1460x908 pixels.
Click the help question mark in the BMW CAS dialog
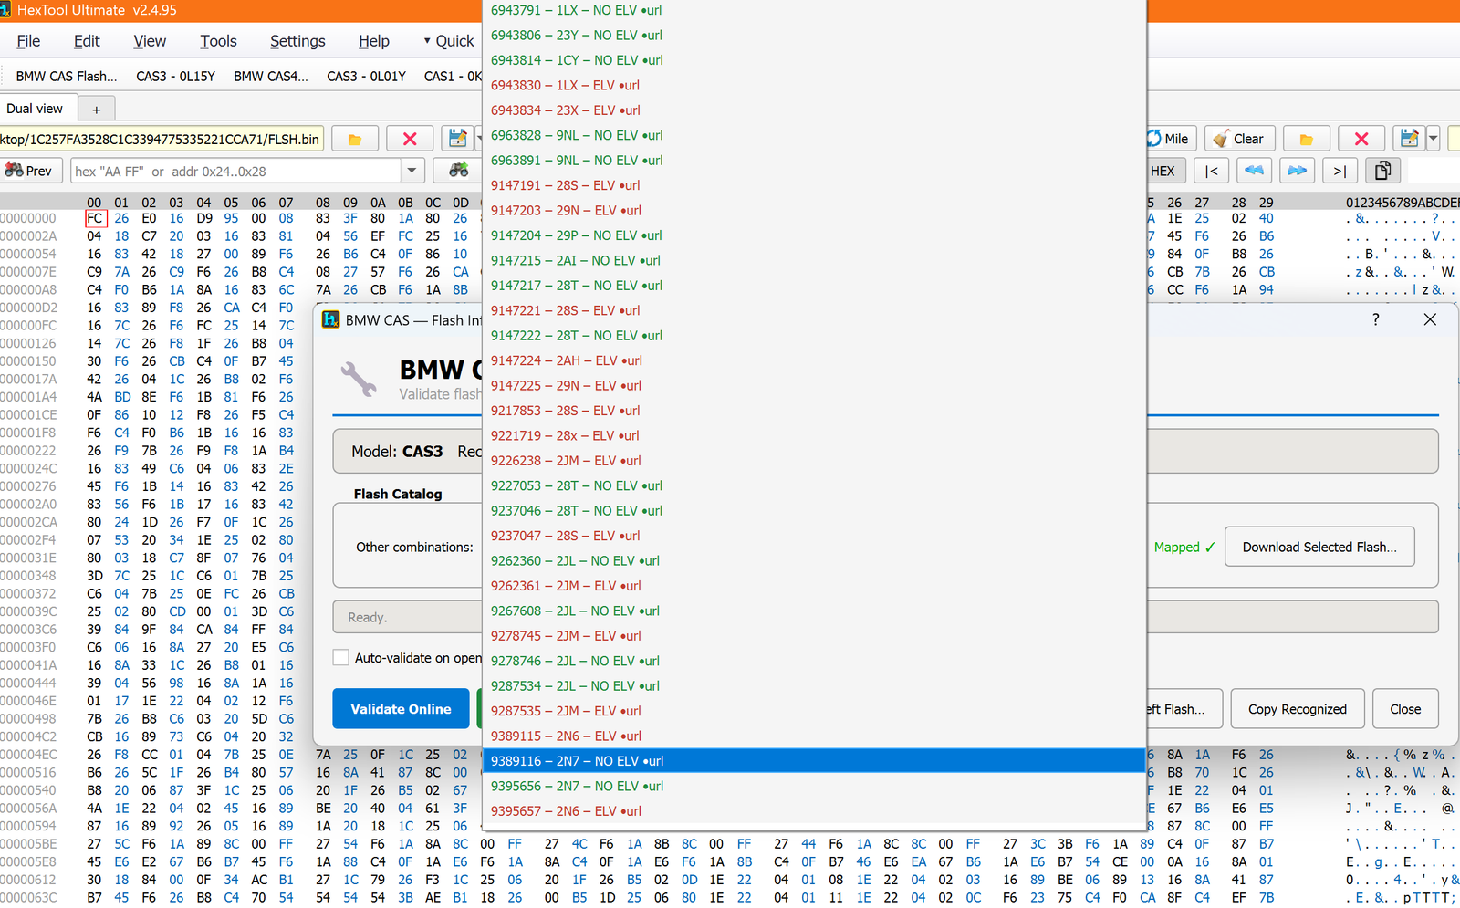coord(1376,319)
